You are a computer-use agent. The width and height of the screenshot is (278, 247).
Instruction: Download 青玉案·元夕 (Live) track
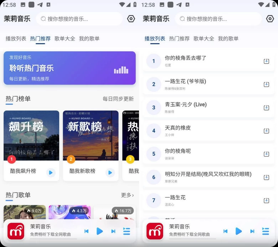click(266, 108)
